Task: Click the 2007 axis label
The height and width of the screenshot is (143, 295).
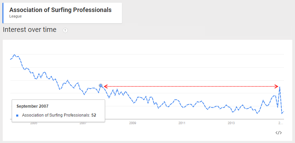Action: click(83, 123)
